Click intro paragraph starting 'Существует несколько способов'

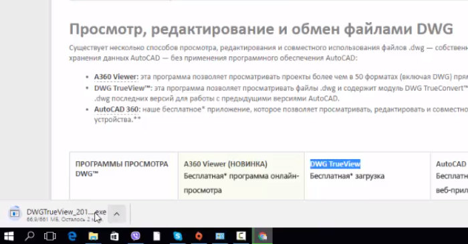pyautogui.click(x=269, y=53)
